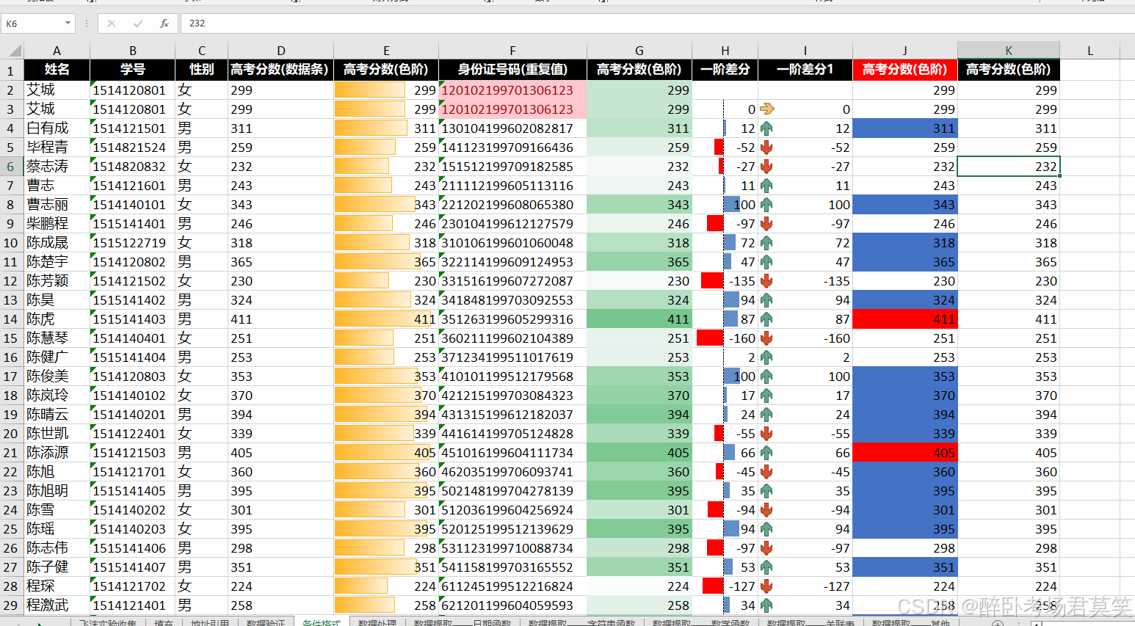
Task: Open the Name Box dropdown showing K6
Action: click(x=68, y=23)
